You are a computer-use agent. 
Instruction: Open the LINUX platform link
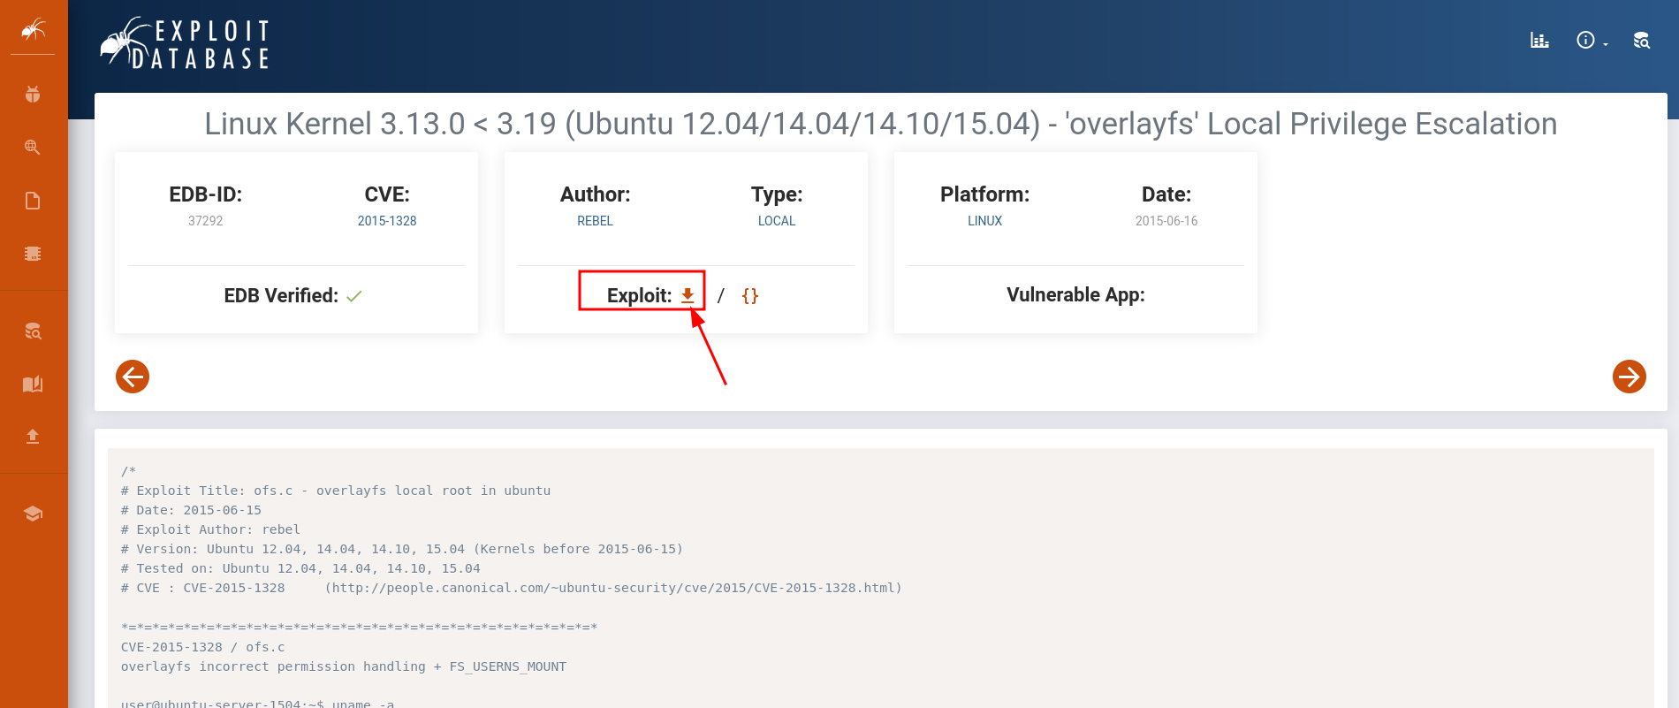pos(984,221)
